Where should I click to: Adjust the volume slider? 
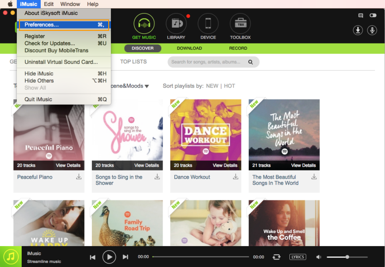pyautogui.click(x=347, y=257)
